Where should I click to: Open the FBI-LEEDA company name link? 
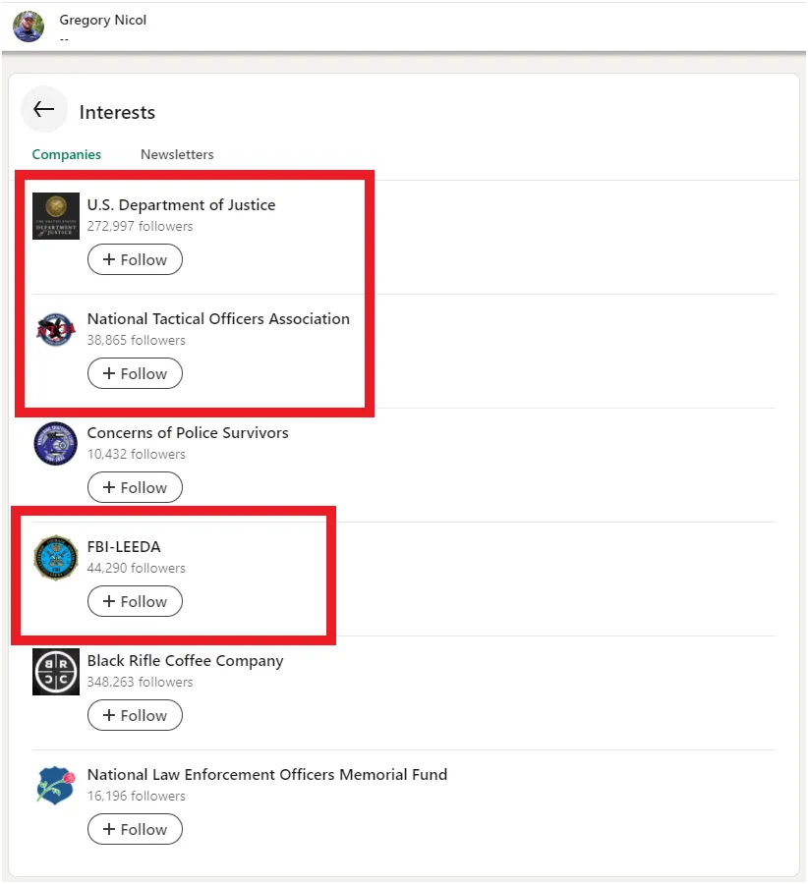(x=124, y=547)
